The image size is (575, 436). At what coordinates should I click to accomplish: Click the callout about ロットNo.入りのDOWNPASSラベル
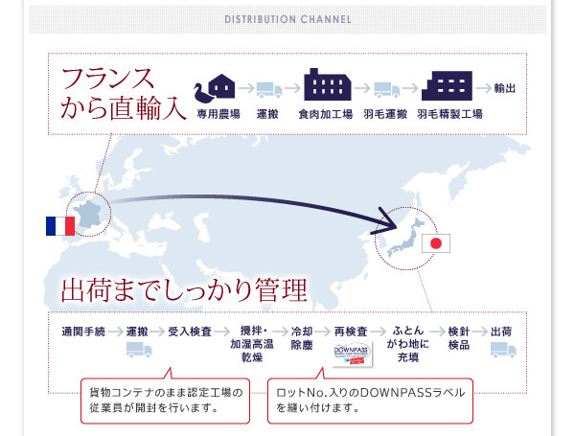(370, 401)
